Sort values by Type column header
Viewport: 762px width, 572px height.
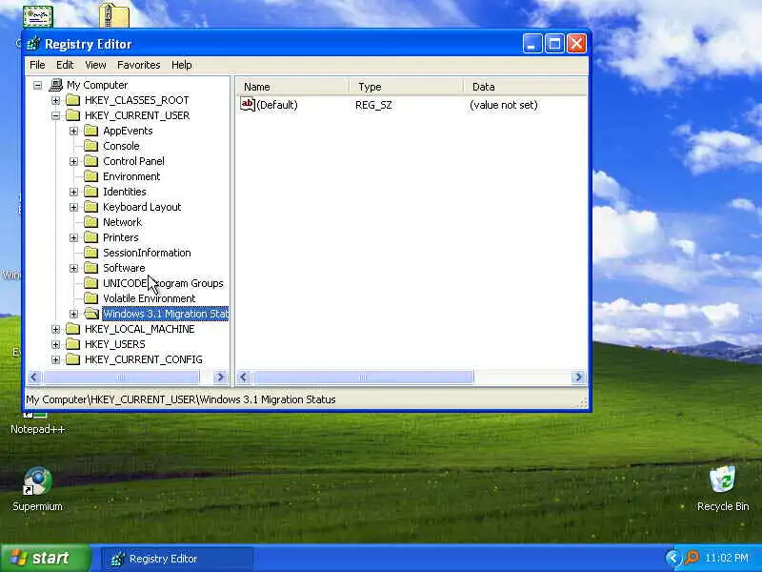tap(407, 87)
